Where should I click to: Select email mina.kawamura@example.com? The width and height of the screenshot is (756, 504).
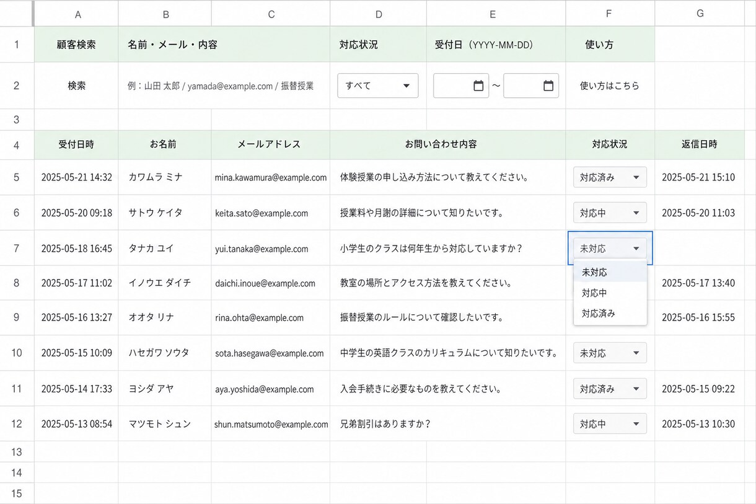point(271,177)
